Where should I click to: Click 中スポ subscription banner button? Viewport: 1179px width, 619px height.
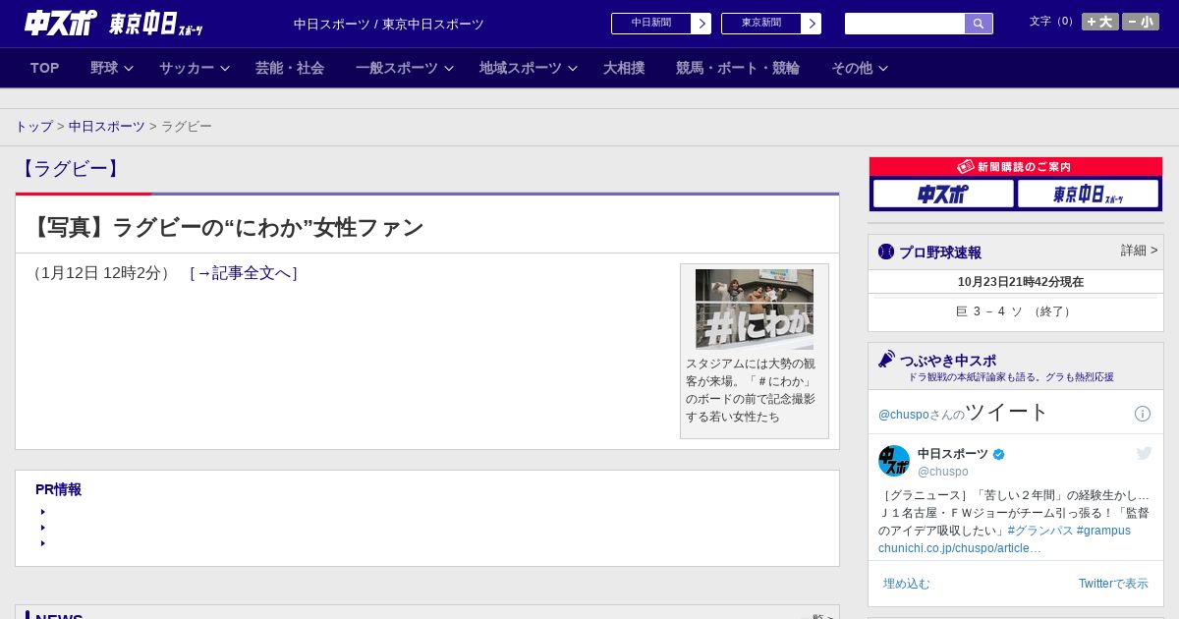[x=943, y=195]
